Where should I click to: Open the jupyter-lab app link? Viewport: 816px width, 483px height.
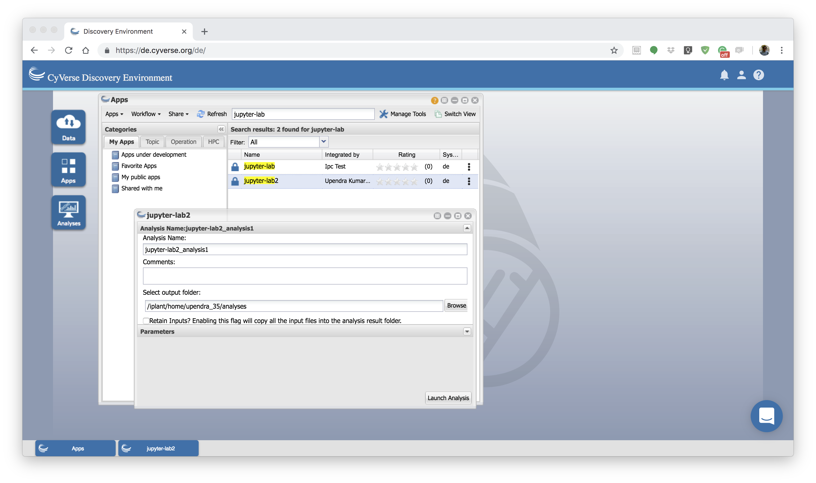click(259, 166)
